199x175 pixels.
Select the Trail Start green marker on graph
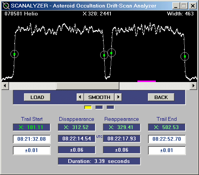click(x=15, y=54)
